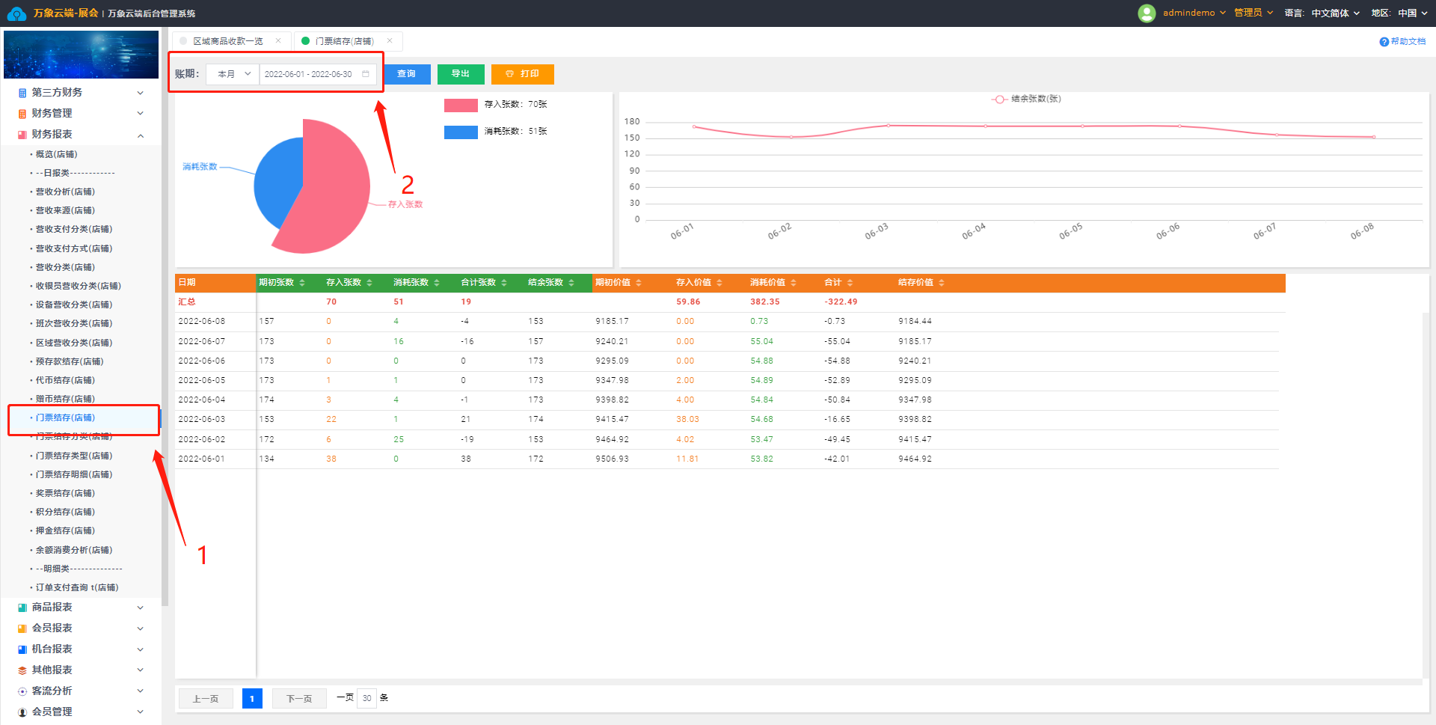Click the 商品报表 menu icon
This screenshot has width=1436, height=725.
tap(22, 608)
